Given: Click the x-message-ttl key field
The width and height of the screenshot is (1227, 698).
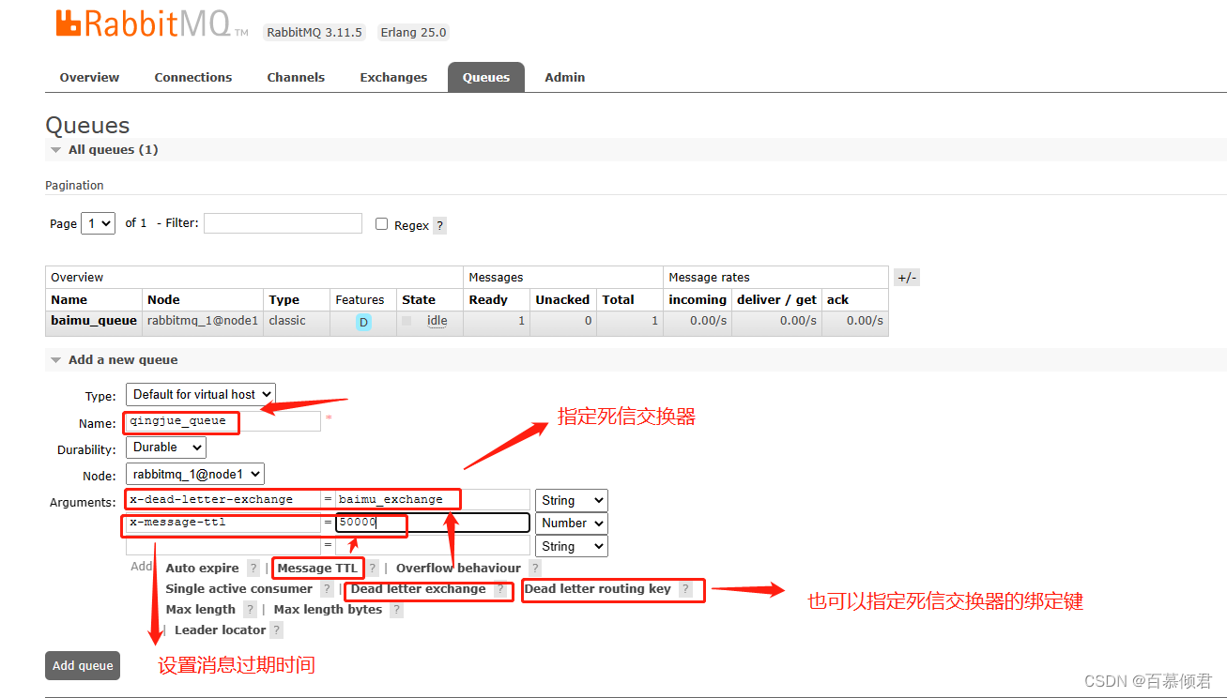Looking at the screenshot, I should point(223,523).
